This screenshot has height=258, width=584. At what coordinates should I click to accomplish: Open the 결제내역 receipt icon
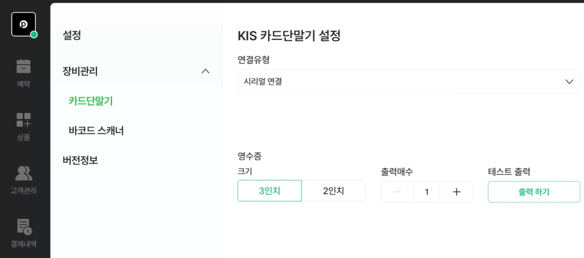coord(24,227)
